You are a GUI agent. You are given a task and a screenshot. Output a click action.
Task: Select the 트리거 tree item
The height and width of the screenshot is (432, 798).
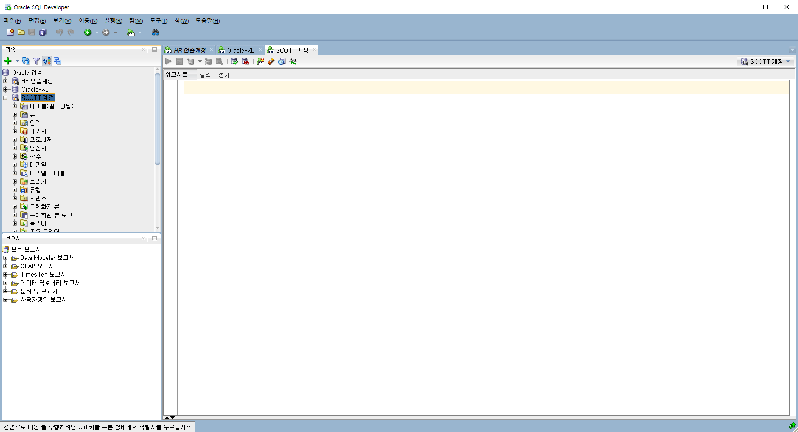tap(38, 181)
